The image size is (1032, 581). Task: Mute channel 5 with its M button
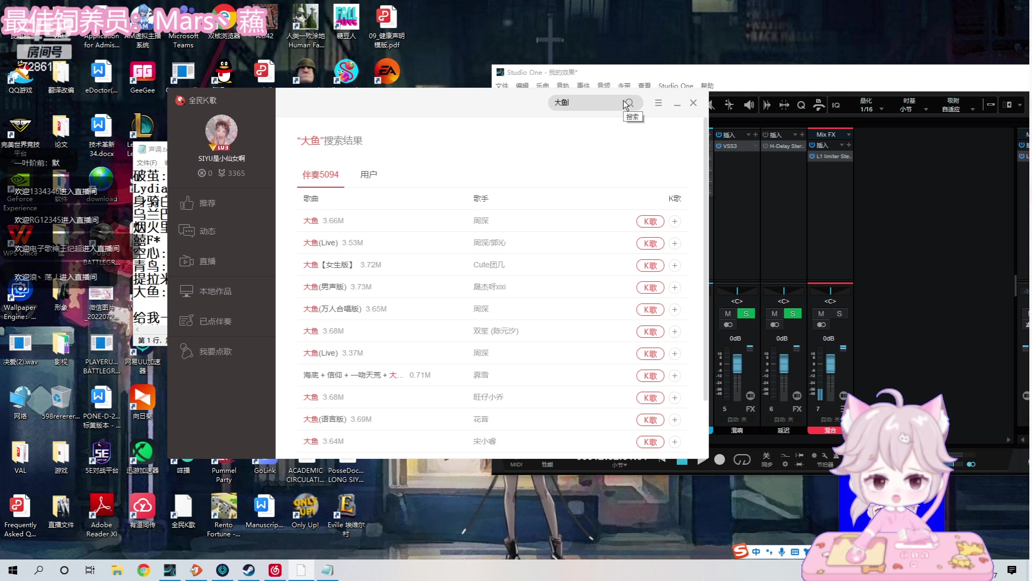click(728, 313)
